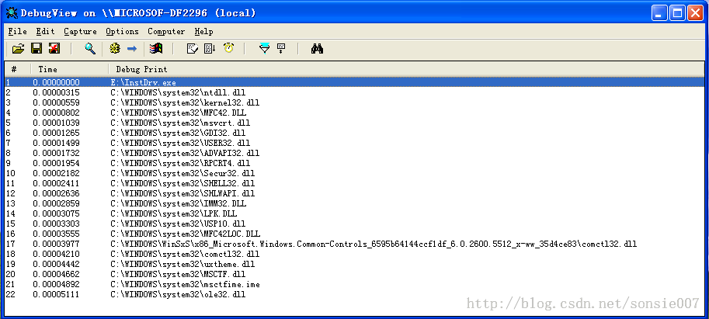Screen dimensions: 709x319
Task: Click time value 0.00005111
Action: [x=56, y=294]
